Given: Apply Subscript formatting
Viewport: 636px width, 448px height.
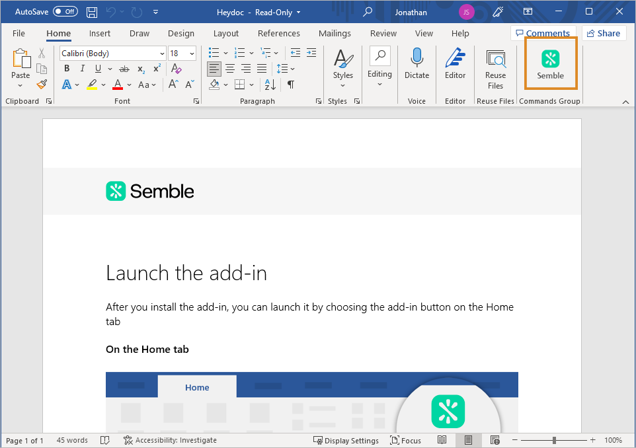Looking at the screenshot, I should (x=141, y=69).
